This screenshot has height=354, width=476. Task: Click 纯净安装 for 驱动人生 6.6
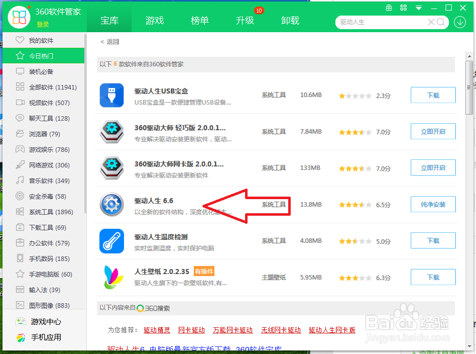(433, 204)
